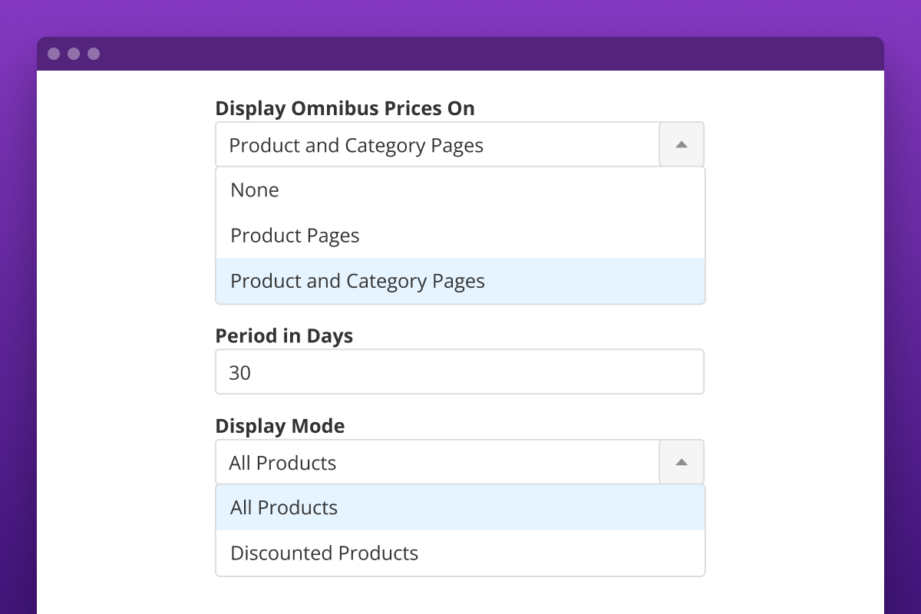Click the Display Mode label

coord(279,426)
